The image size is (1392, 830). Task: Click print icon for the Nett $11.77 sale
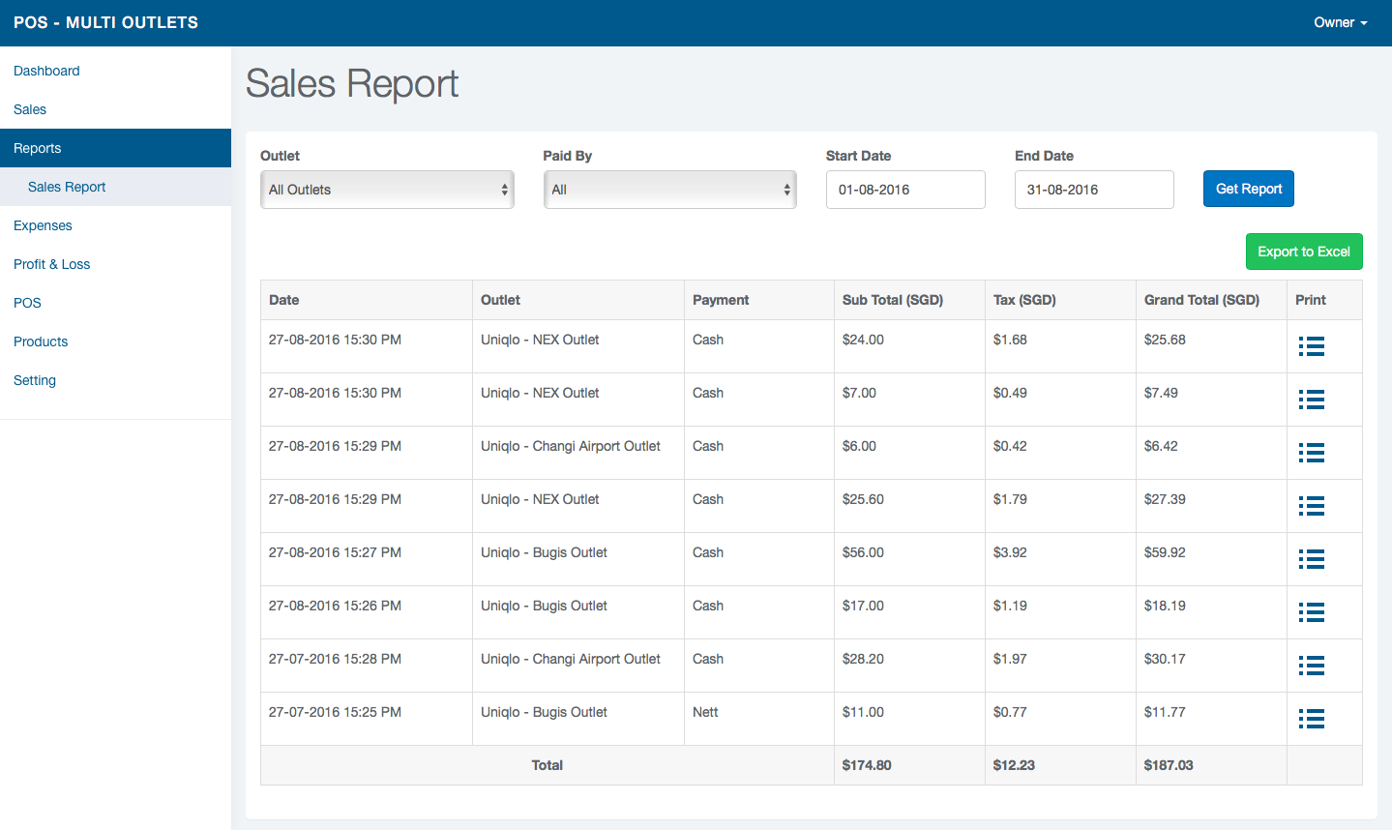pyautogui.click(x=1311, y=719)
